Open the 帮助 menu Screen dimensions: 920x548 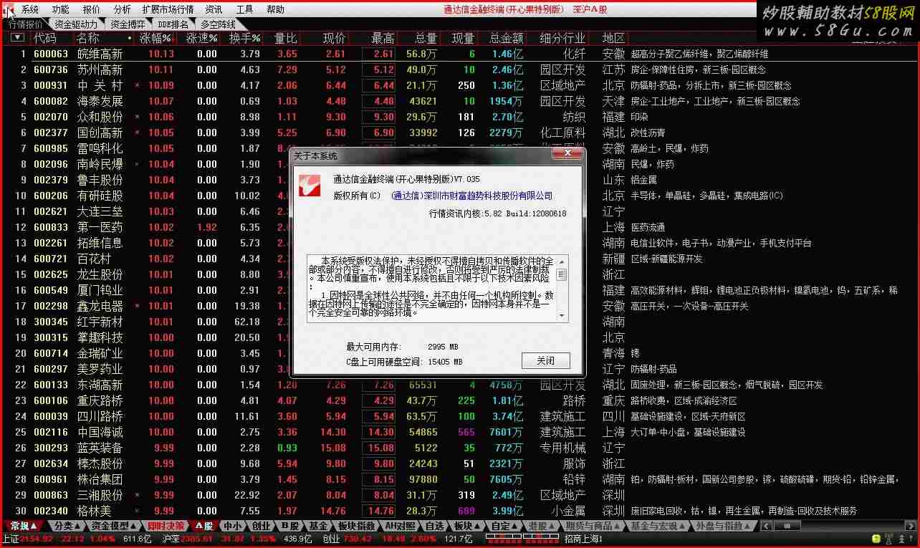[x=275, y=9]
